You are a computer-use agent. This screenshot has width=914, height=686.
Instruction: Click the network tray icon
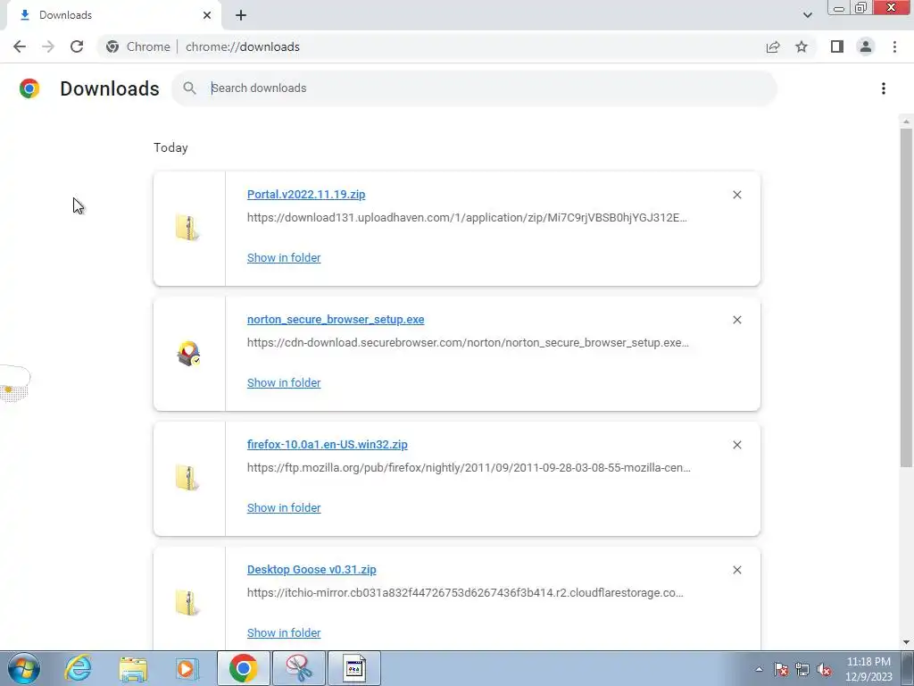tap(802, 669)
